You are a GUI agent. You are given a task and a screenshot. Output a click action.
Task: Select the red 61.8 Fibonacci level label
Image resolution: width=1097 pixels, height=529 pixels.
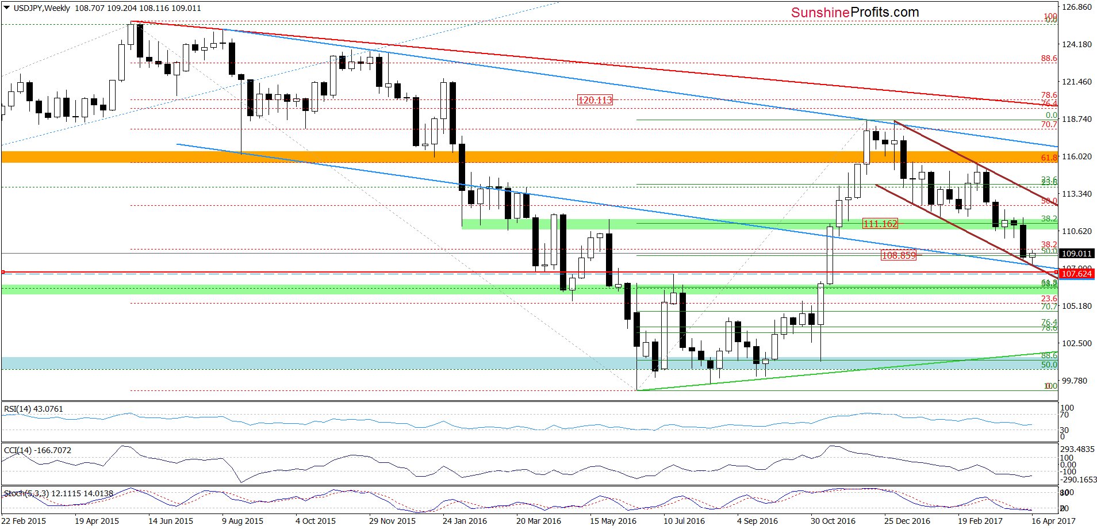point(1049,158)
